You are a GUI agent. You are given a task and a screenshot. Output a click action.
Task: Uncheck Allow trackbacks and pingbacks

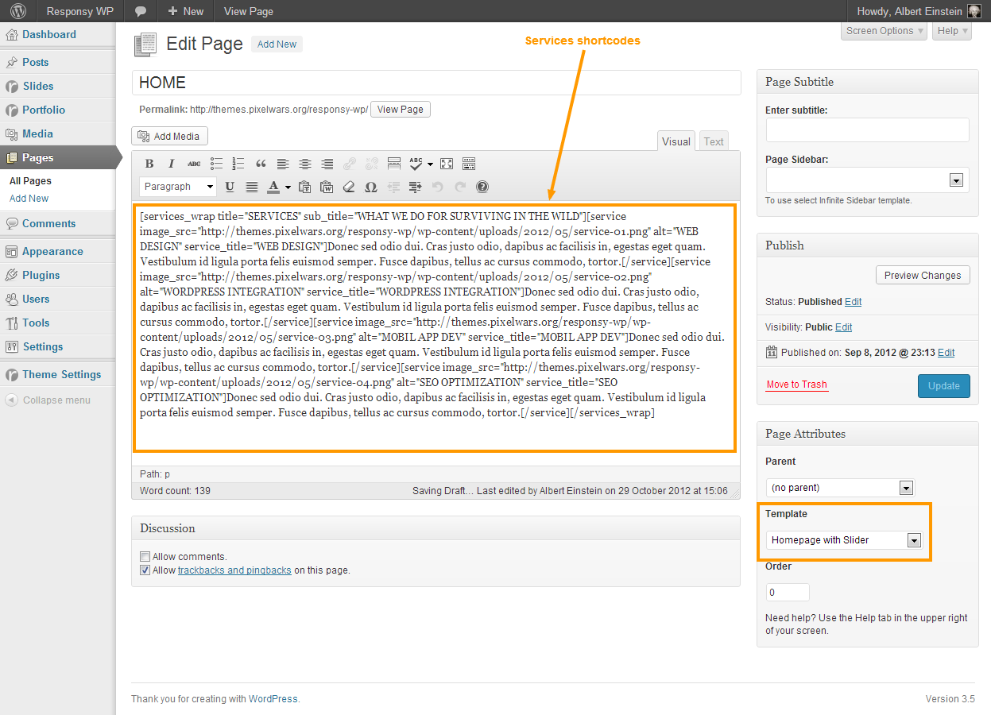(x=145, y=570)
